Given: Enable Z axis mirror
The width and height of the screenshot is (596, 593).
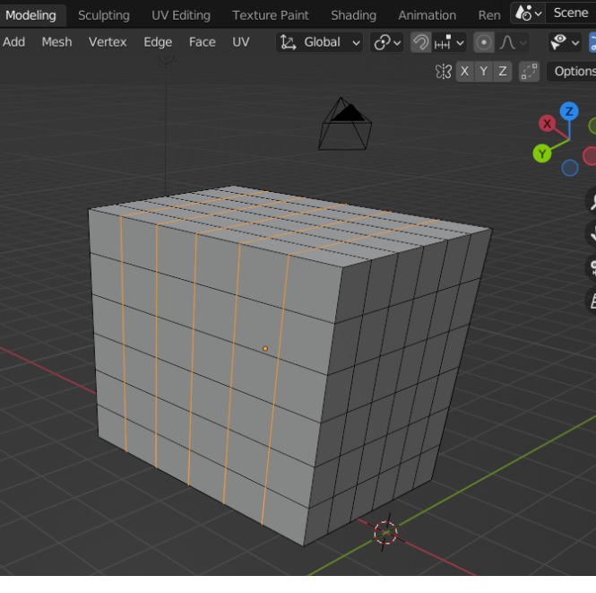Looking at the screenshot, I should click(x=503, y=72).
